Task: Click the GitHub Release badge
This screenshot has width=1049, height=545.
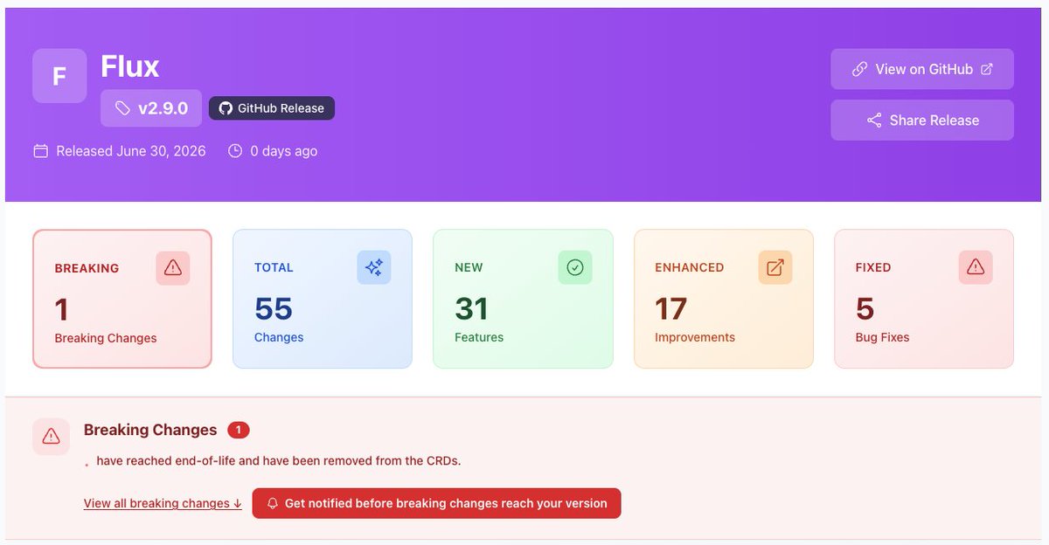Action: pyautogui.click(x=272, y=108)
